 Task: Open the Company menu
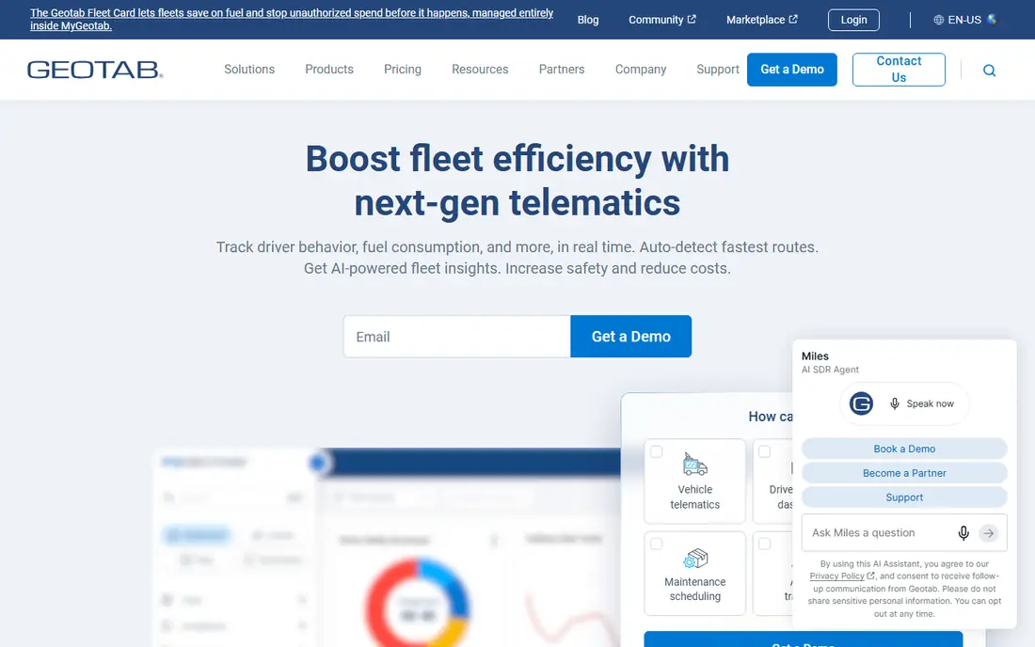coord(640,70)
